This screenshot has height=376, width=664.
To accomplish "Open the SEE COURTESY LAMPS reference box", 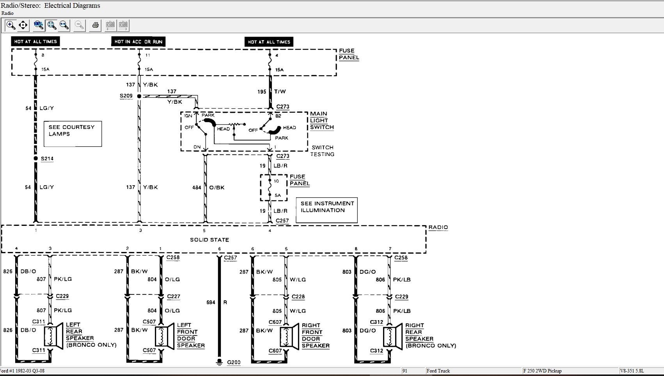I will click(73, 133).
